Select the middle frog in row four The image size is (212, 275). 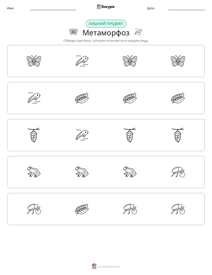click(82, 172)
